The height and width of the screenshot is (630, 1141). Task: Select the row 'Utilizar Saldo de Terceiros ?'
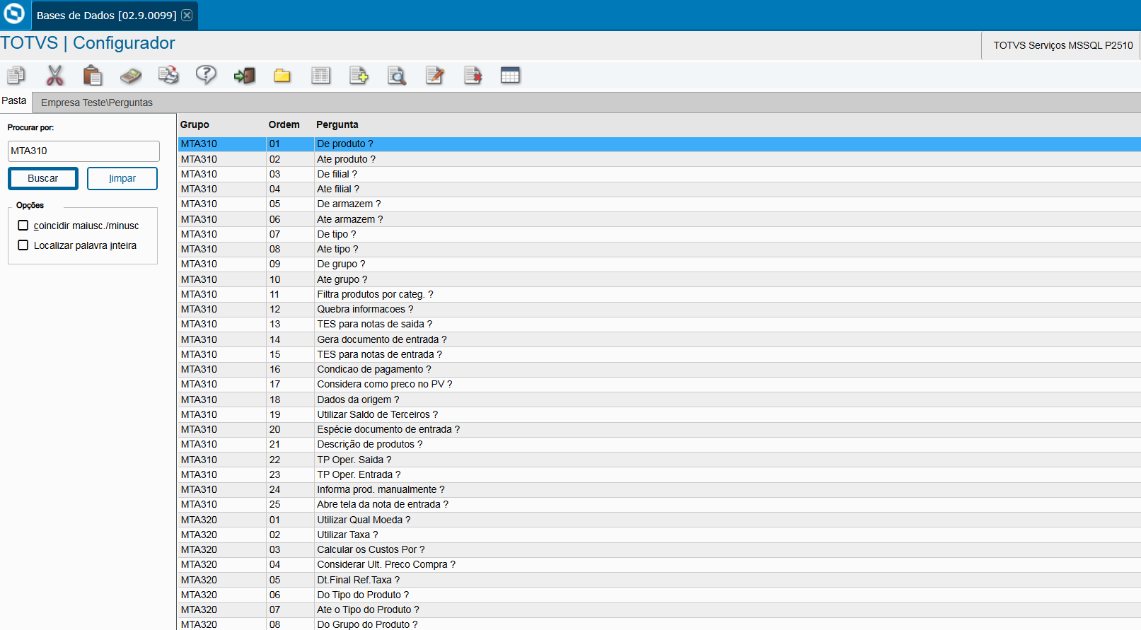[x=659, y=414]
